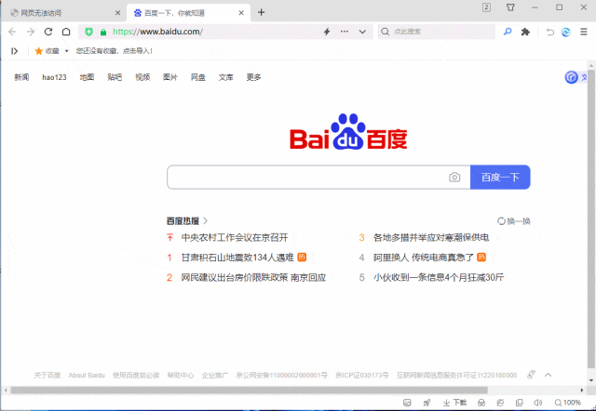
Task: Open the hao123 nav link
Action: (x=54, y=77)
